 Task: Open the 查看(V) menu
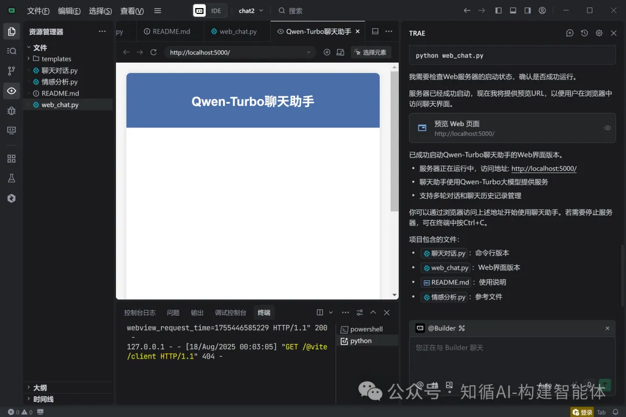point(132,11)
